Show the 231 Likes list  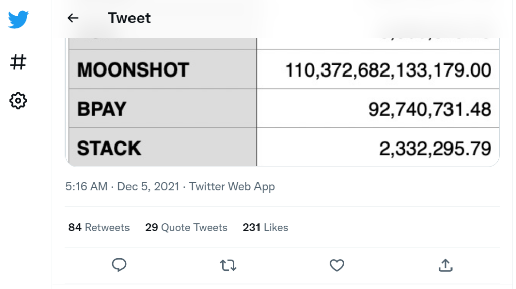tap(266, 227)
